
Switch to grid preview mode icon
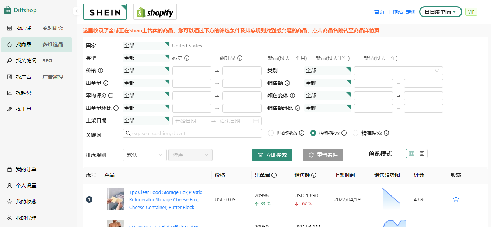click(x=422, y=154)
